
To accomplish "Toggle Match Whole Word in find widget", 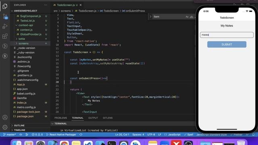I will [x=191, y=17].
